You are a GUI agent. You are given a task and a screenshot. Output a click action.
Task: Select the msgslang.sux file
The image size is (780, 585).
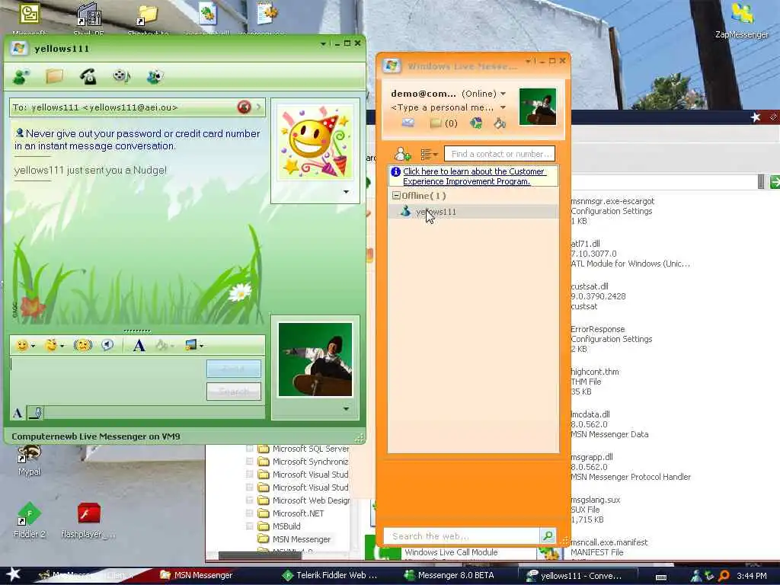pos(596,510)
